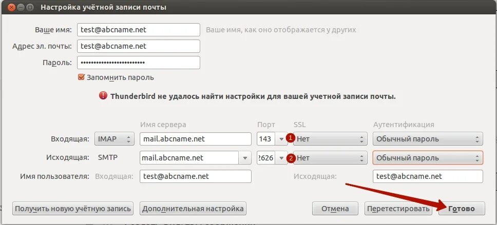Edit the outgoing SMTP server name field

click(x=189, y=157)
